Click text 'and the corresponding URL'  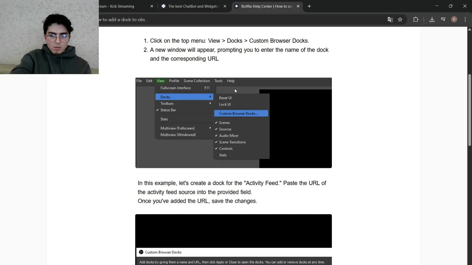[184, 59]
